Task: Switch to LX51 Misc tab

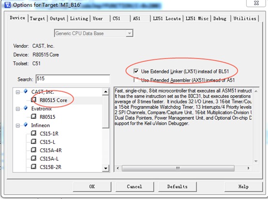Action: coord(197,19)
